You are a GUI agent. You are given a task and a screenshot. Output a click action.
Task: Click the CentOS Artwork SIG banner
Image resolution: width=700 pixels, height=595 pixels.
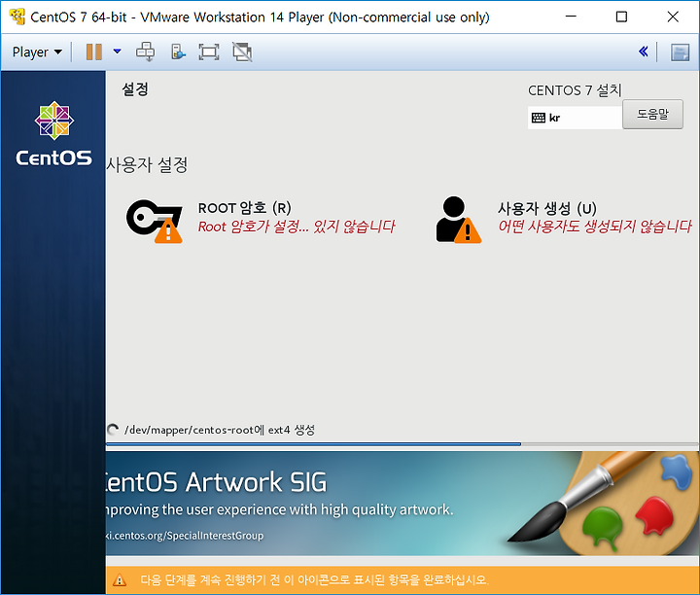click(402, 504)
